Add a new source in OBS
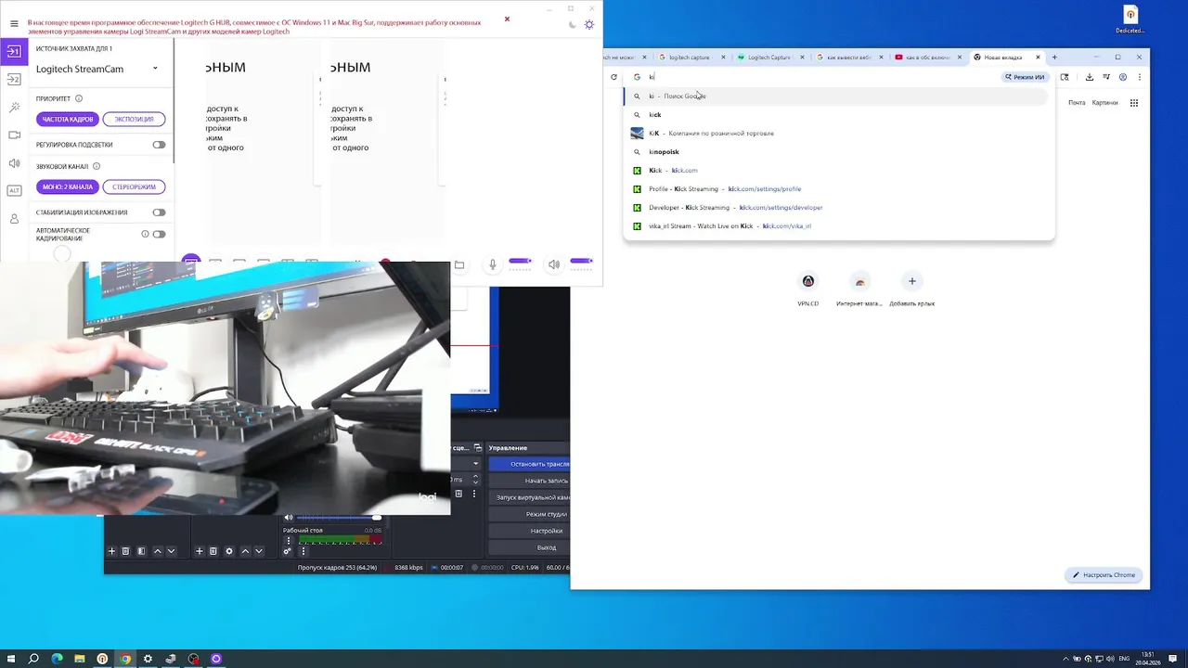This screenshot has width=1188, height=668. pyautogui.click(x=199, y=551)
